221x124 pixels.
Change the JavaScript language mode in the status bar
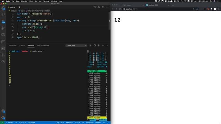point(90,123)
